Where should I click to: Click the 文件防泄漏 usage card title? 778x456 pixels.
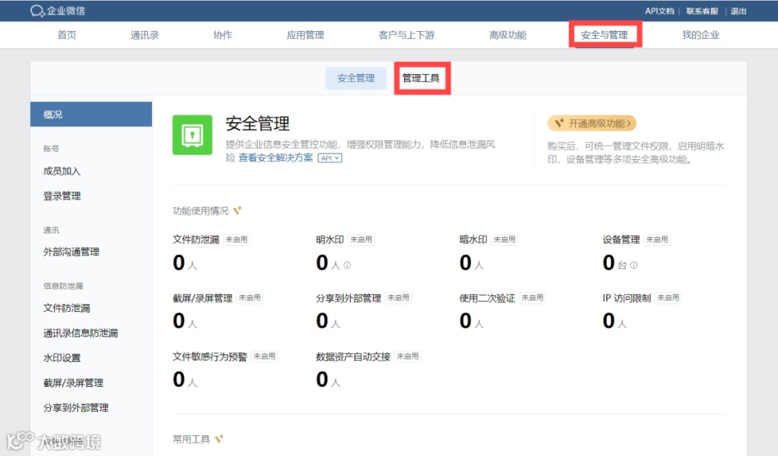pos(196,240)
